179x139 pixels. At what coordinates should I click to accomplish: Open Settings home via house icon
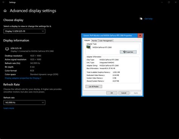pos(5,11)
